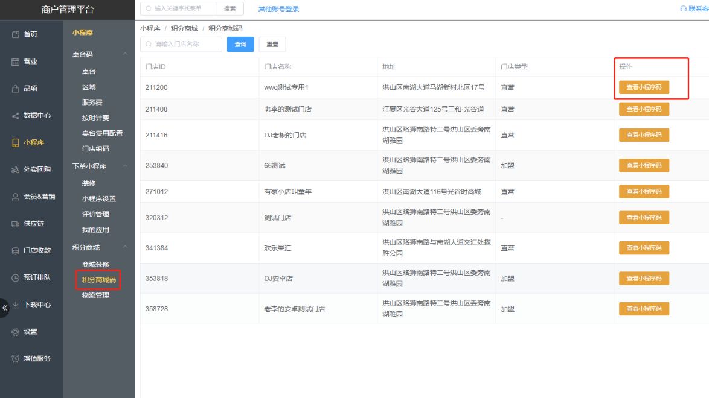
Task: Click the 其他账号登录 link
Action: [278, 9]
